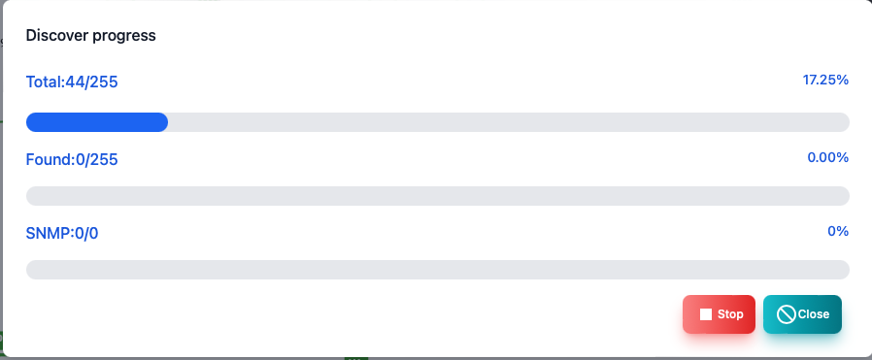This screenshot has width=872, height=360.
Task: Click the white square icon on Stop
Action: click(x=706, y=314)
